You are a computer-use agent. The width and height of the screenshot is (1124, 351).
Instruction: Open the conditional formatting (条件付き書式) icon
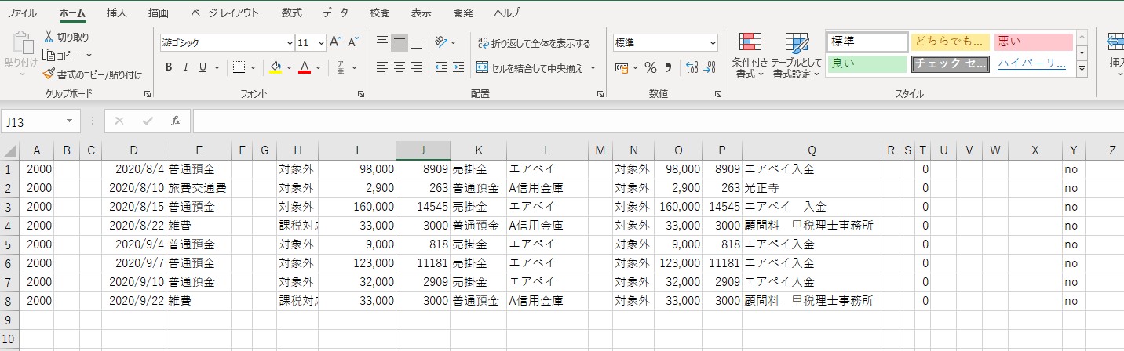coord(750,43)
